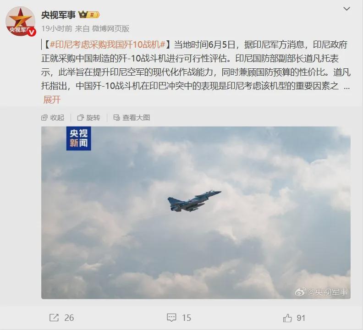Collapse the image with 收起

53,118
